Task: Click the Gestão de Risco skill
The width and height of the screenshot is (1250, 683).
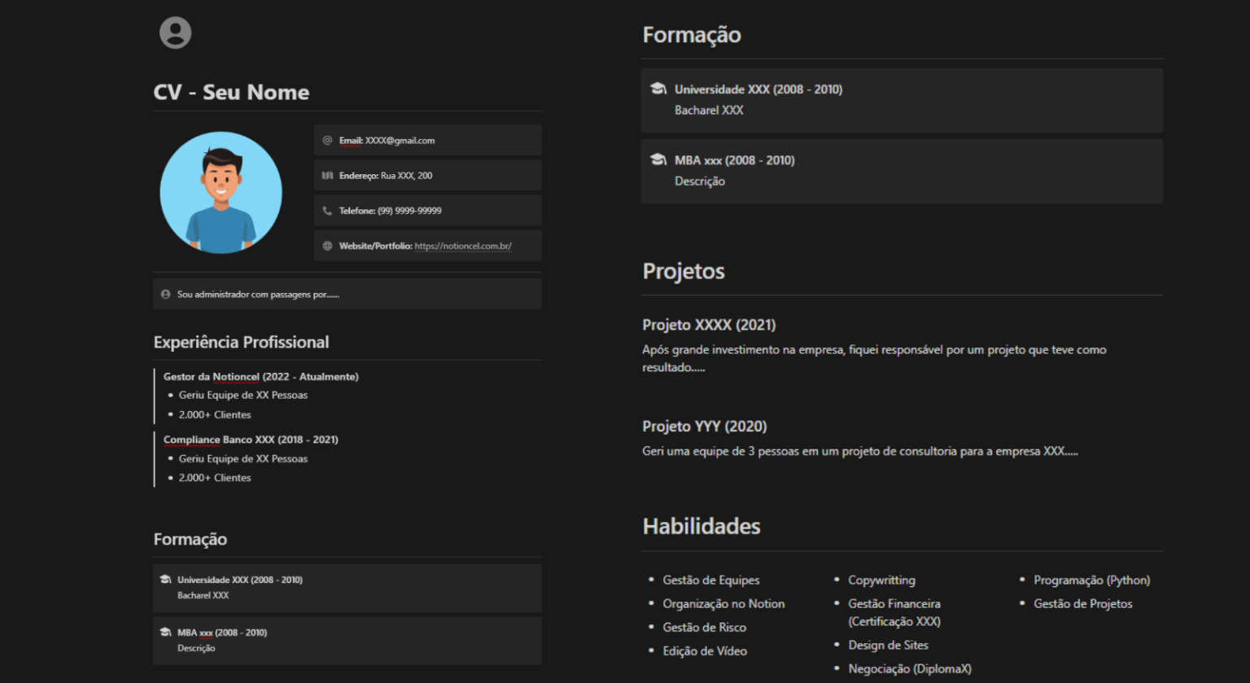Action: 705,627
